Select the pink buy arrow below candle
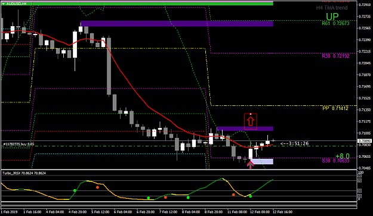The image size is (373, 216). [250, 164]
